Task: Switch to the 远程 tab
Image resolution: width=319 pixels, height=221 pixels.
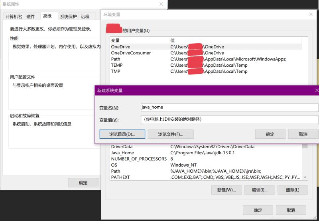Action: pos(85,16)
